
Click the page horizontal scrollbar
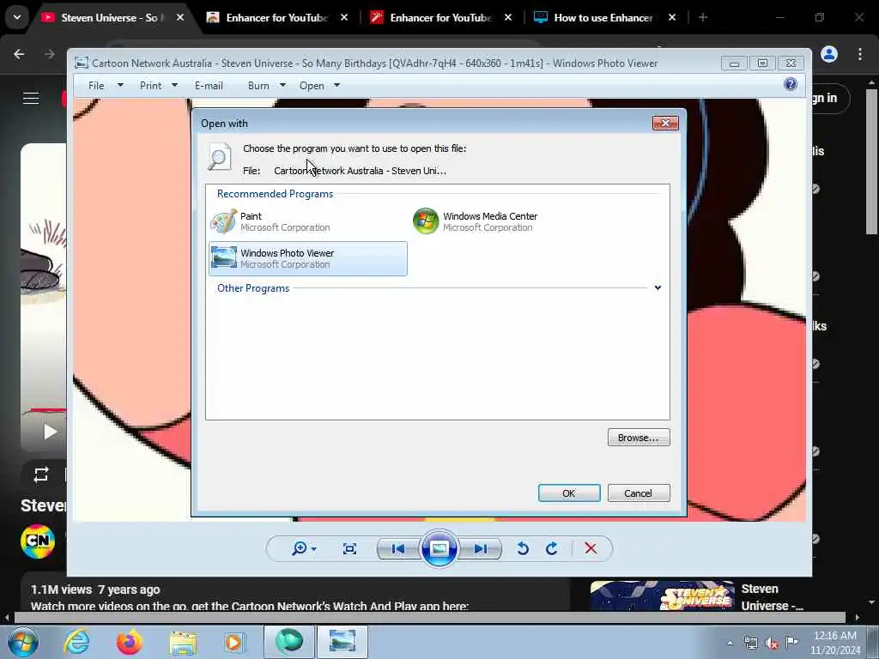coord(429,618)
